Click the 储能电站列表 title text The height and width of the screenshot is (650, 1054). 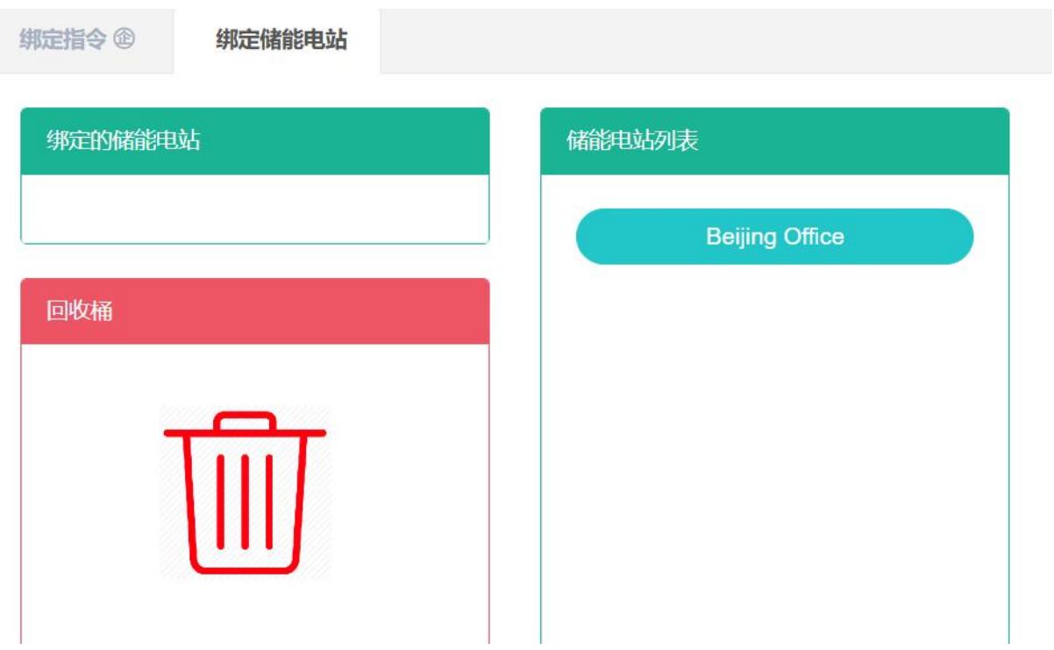pyautogui.click(x=632, y=141)
